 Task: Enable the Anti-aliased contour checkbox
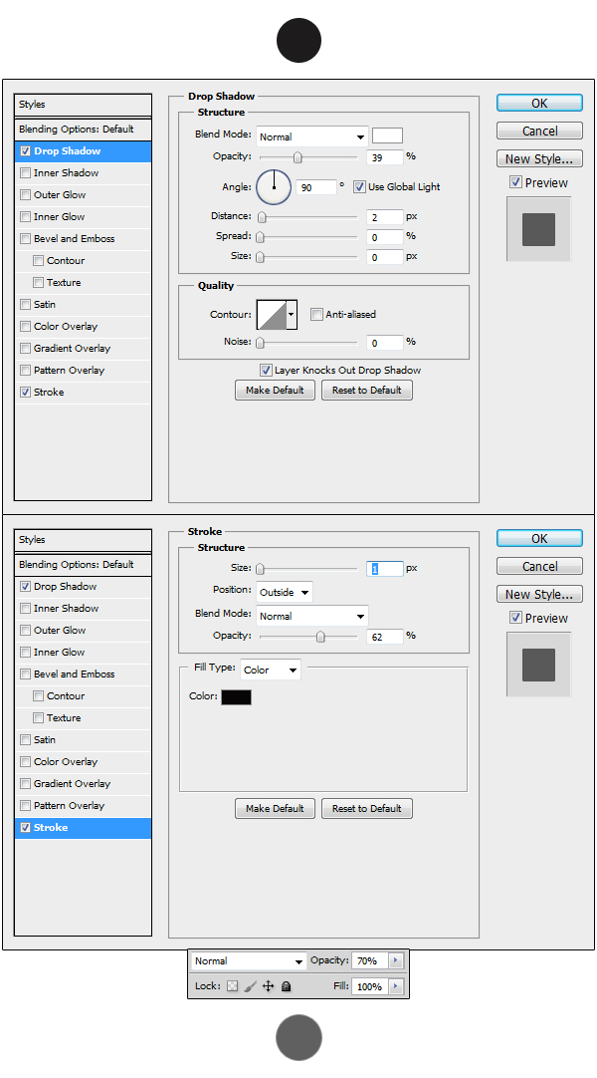tap(316, 314)
